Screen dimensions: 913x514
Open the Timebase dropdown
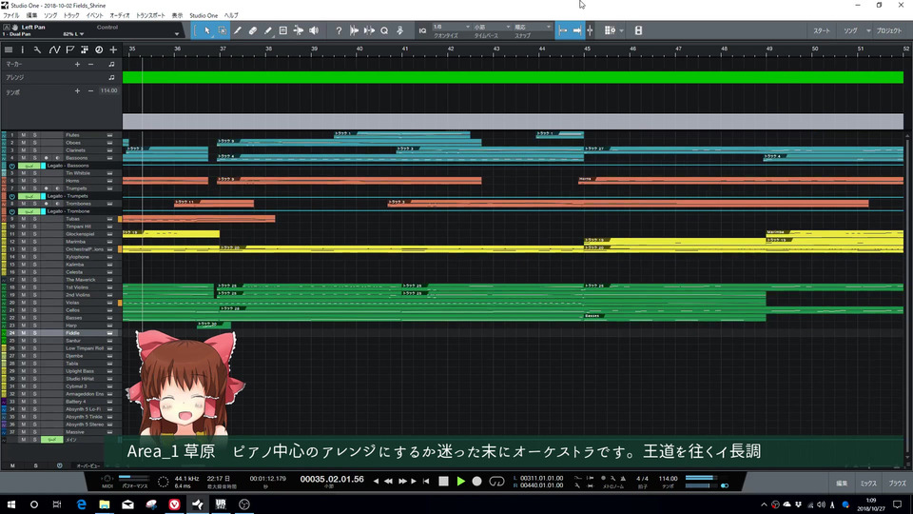492,27
